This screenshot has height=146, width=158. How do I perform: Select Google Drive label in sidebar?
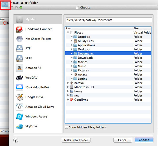point(34,97)
